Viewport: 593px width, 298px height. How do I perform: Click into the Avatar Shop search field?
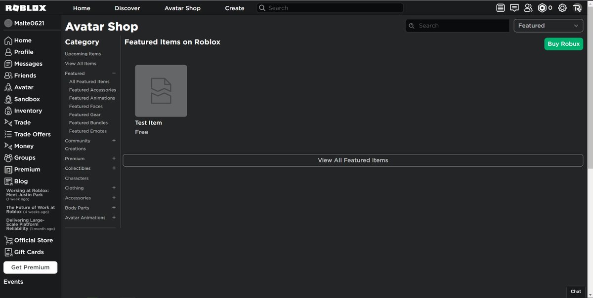point(457,26)
